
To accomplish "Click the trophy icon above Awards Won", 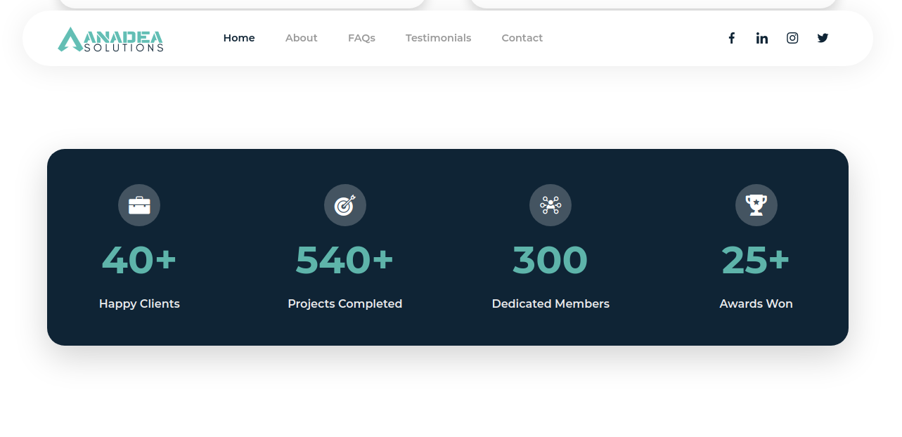I will 756,205.
